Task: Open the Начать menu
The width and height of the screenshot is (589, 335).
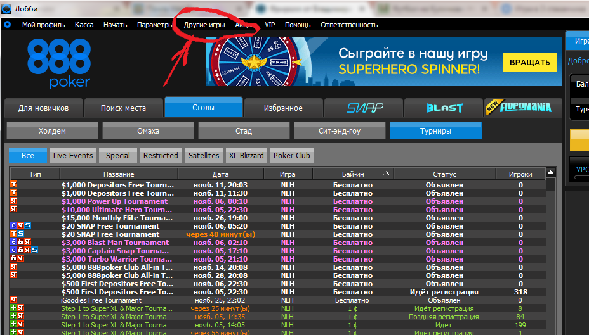Action: coord(116,25)
